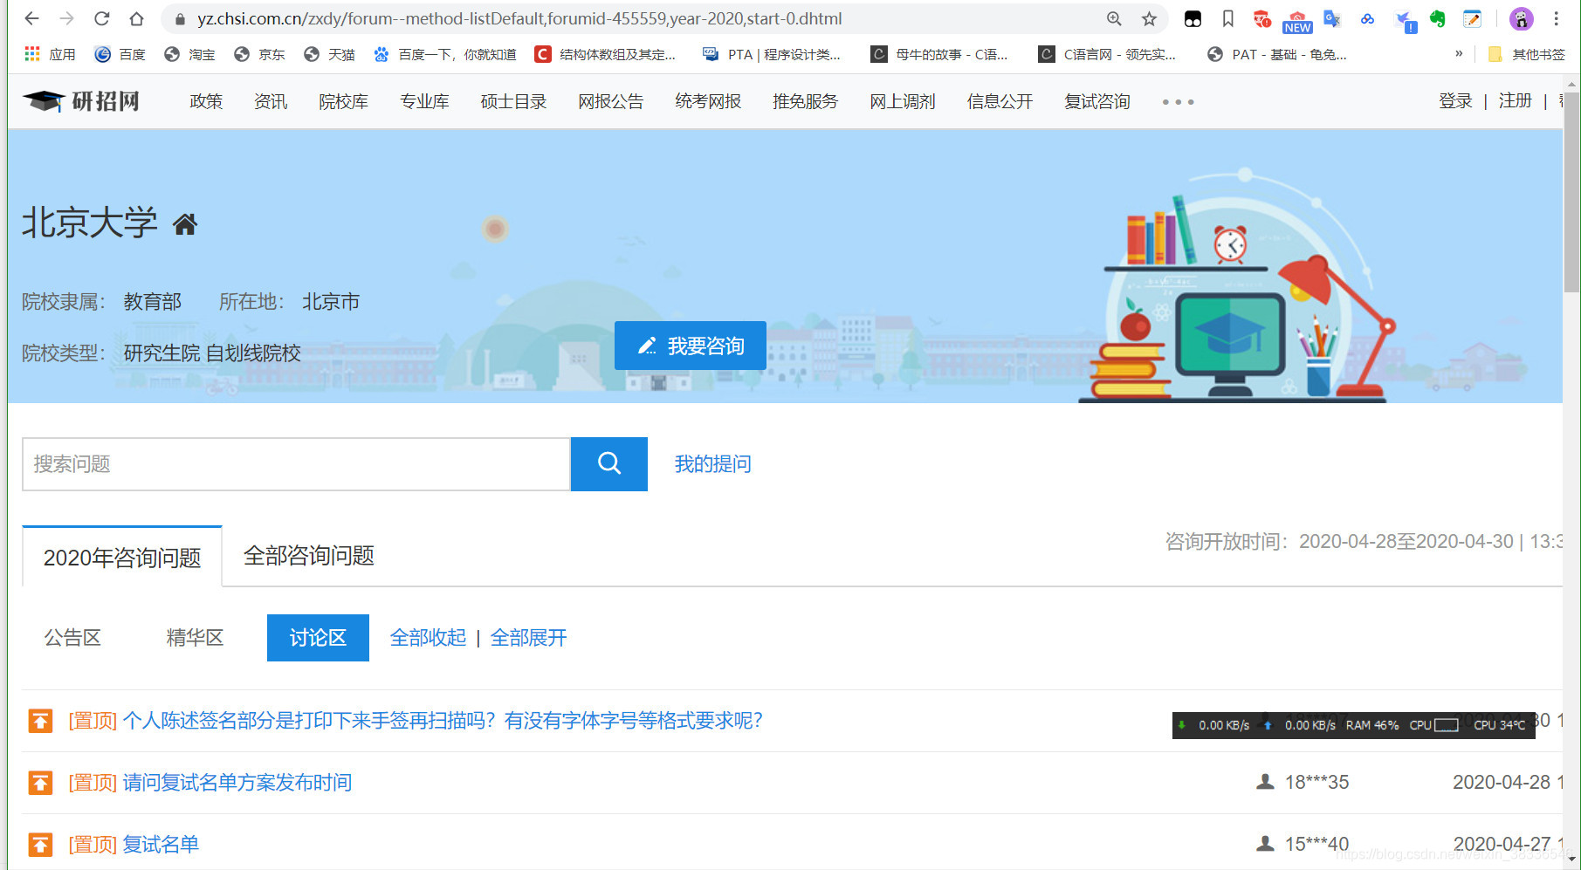Click pinned icon beside 复试名单 row
Viewport: 1581px width, 870px height.
click(x=40, y=845)
